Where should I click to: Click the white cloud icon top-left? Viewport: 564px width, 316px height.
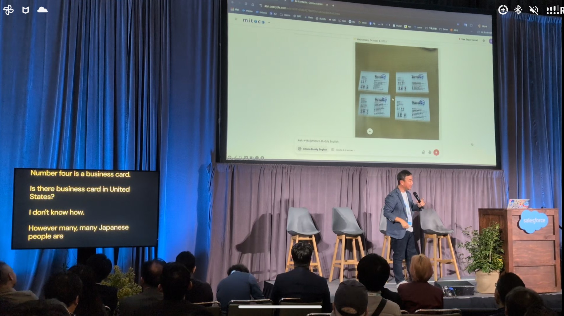coord(43,10)
